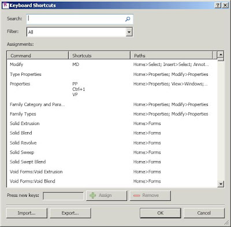This screenshot has width=231, height=227.
Task: Select the Void Forms:Void Blend row
Action: tap(112, 181)
